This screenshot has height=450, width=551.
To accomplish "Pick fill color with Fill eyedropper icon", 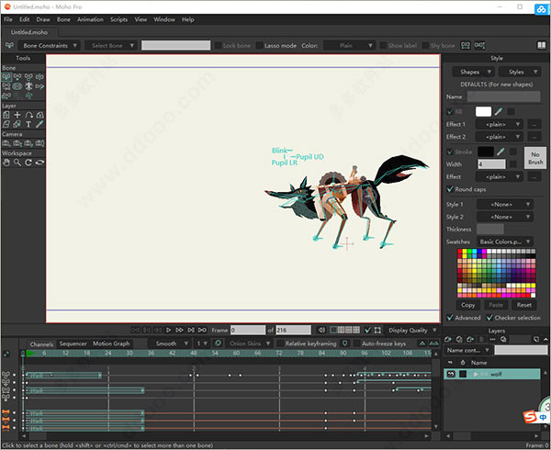I will (x=499, y=112).
